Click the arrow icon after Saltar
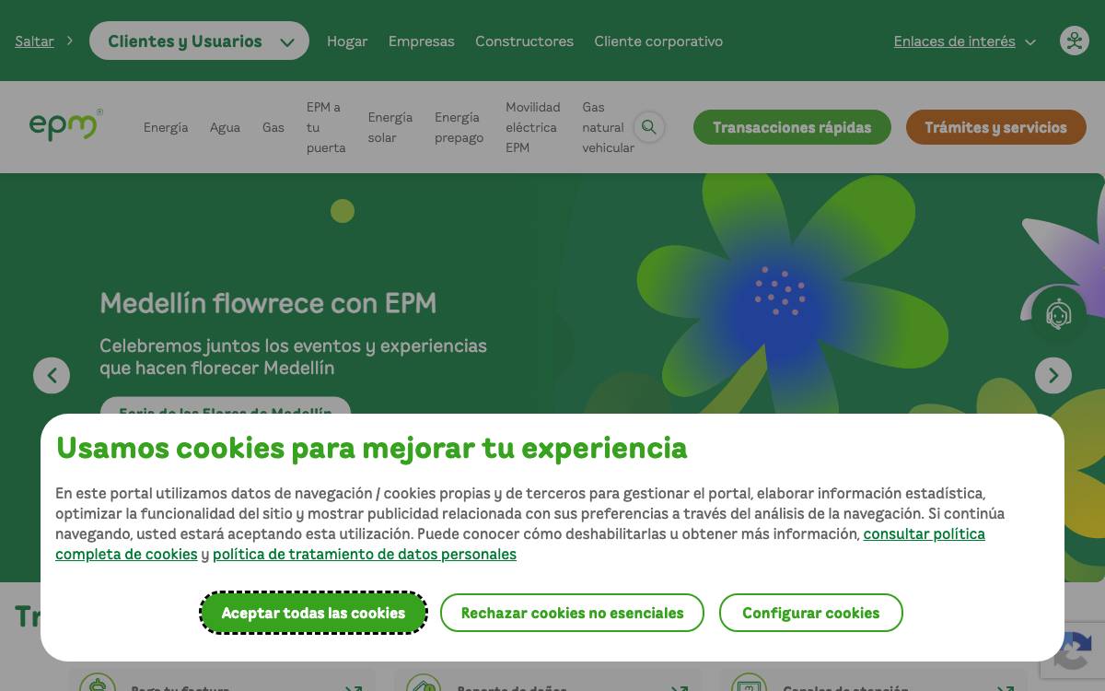The height and width of the screenshot is (691, 1105). pos(69,41)
